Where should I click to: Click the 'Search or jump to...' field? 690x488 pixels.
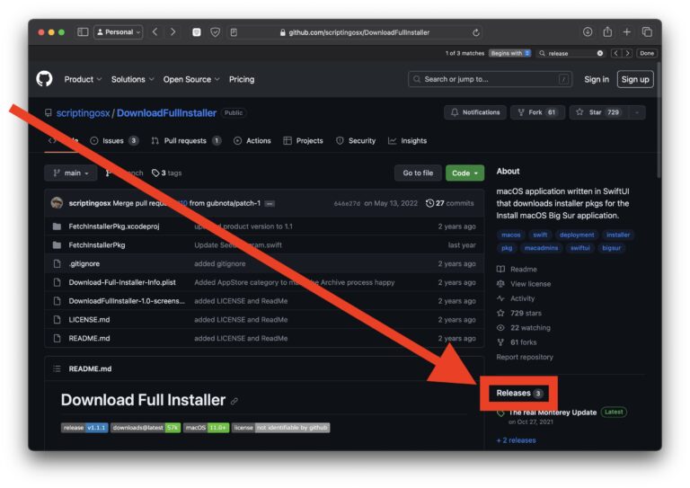tap(490, 79)
